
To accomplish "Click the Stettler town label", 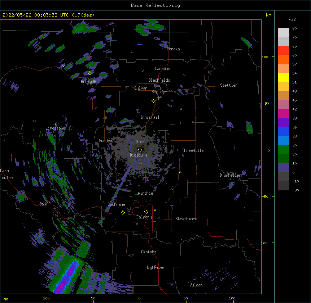I will [229, 85].
